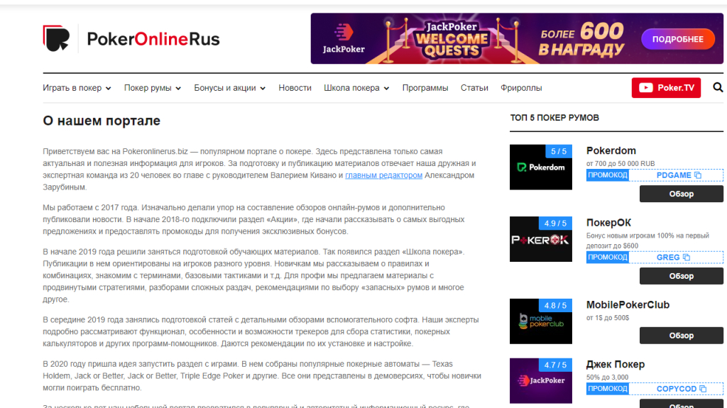This screenshot has height=408, width=727.
Task: Click the JackPoker Welcome Quests banner
Action: [x=517, y=38]
